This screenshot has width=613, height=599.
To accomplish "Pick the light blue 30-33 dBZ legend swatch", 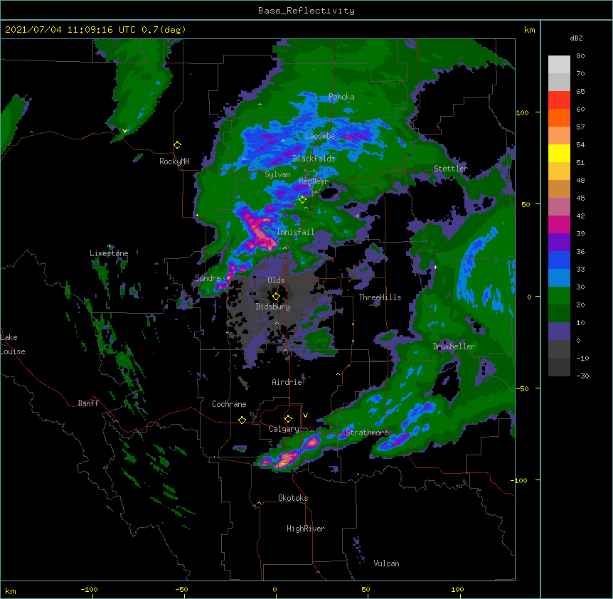I will click(559, 278).
